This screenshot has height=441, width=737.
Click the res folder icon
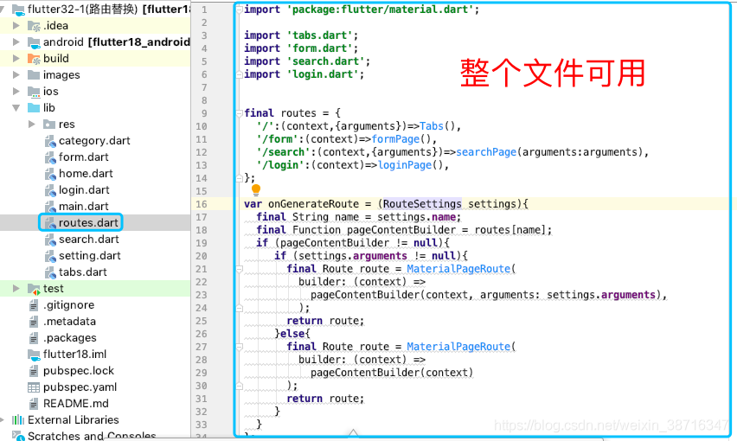49,124
